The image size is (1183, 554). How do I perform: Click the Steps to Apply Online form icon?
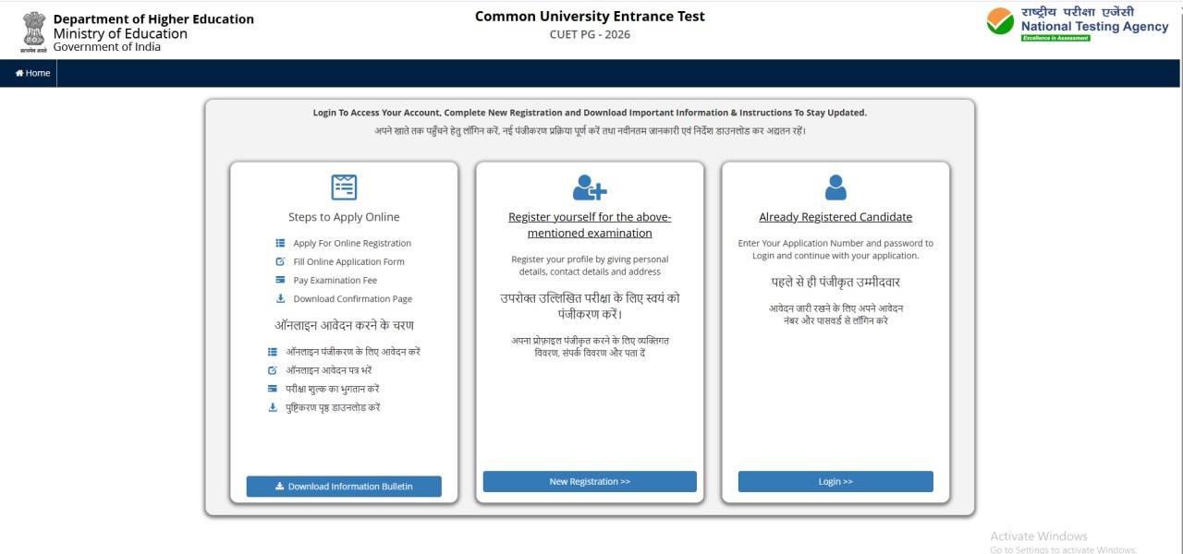[x=344, y=186]
